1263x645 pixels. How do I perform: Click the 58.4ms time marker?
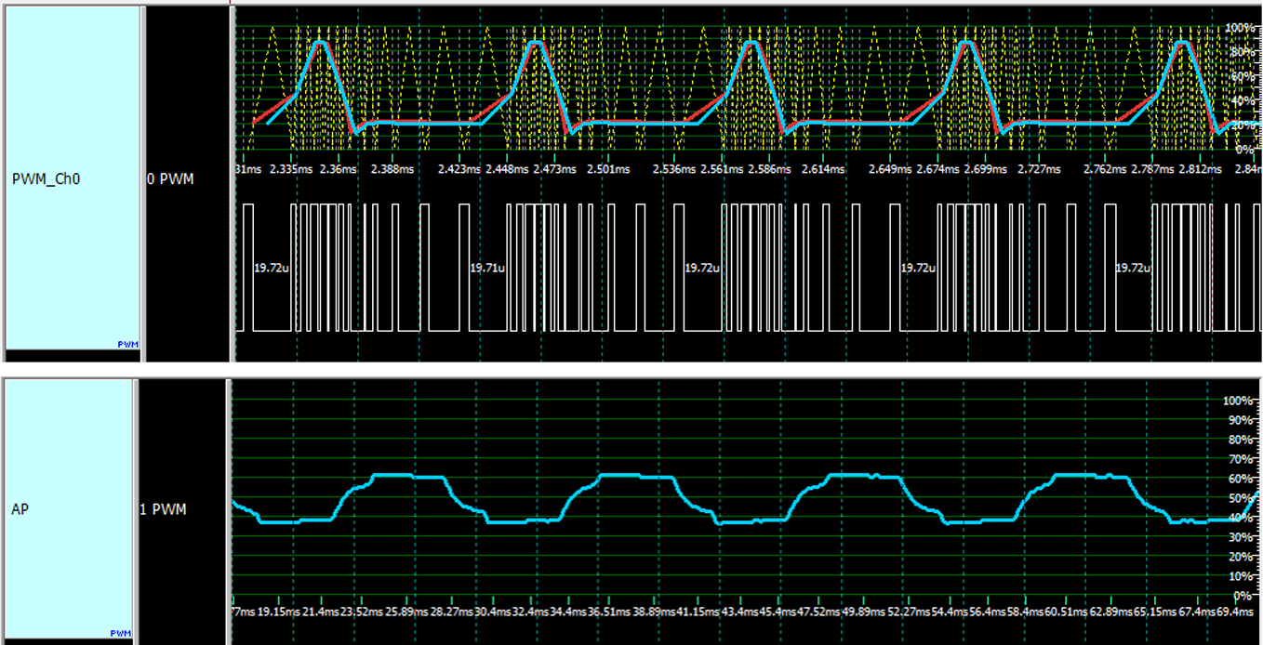click(1025, 612)
